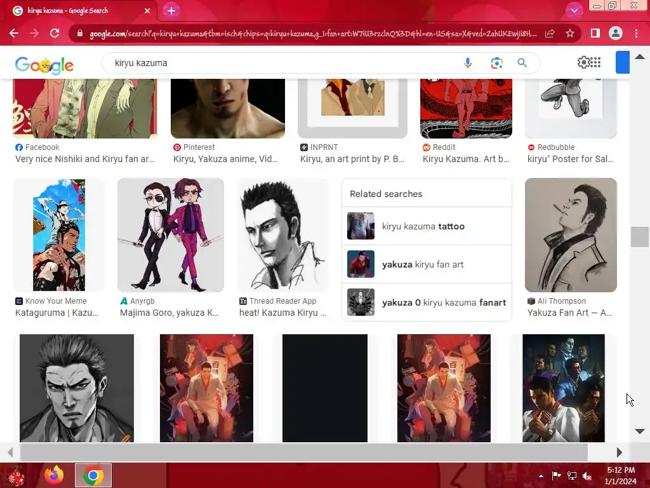The height and width of the screenshot is (488, 650).
Task: Click the browser forward arrow
Action: (x=34, y=33)
